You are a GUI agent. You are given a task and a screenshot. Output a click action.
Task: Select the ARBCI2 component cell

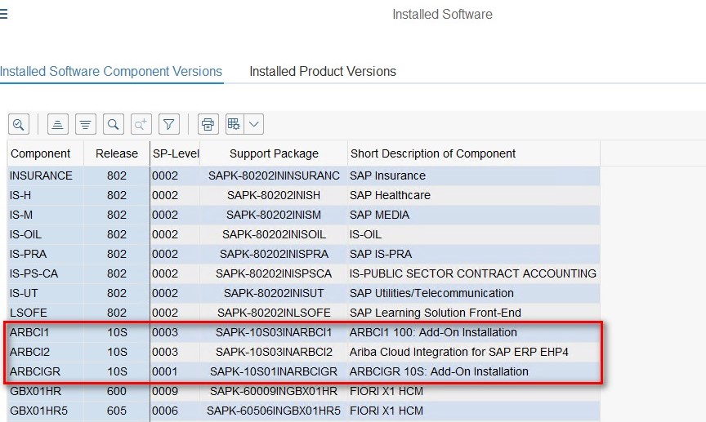point(46,352)
